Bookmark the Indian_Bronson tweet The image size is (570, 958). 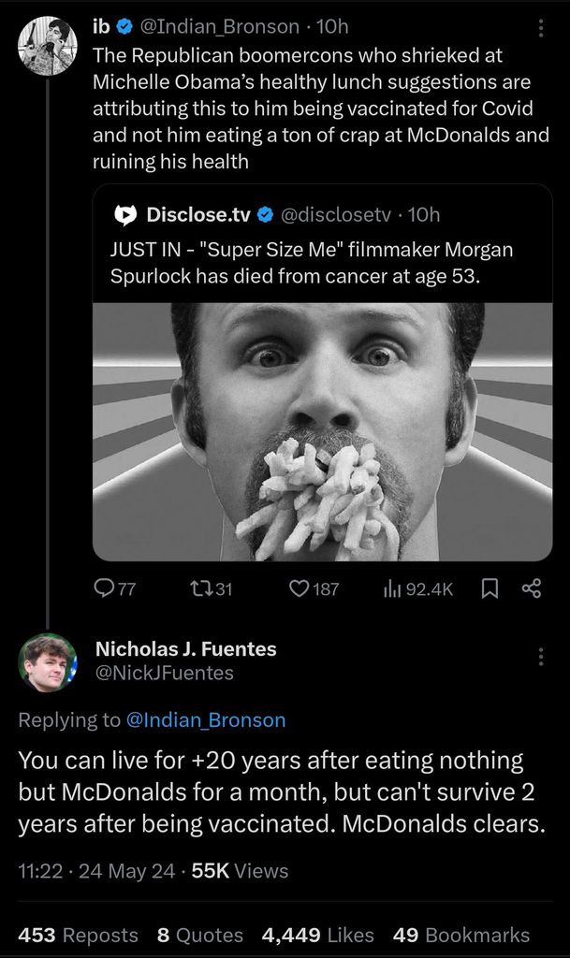click(x=489, y=588)
